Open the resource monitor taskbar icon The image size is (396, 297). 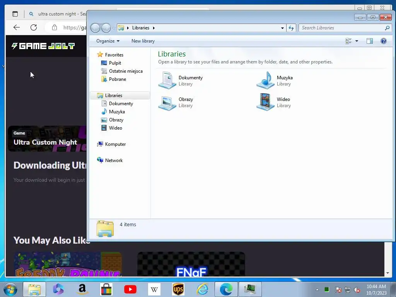coord(250,289)
